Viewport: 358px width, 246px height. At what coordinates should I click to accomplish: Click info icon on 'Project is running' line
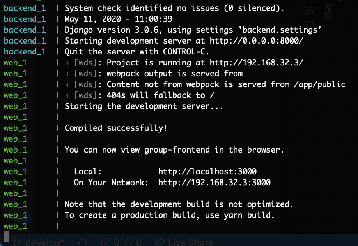click(67, 63)
